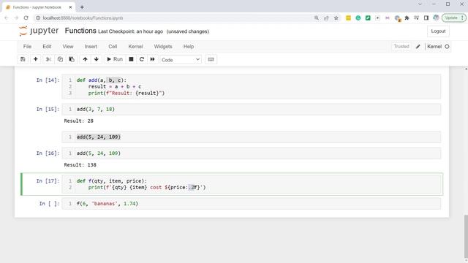Open the View menu

pos(68,47)
